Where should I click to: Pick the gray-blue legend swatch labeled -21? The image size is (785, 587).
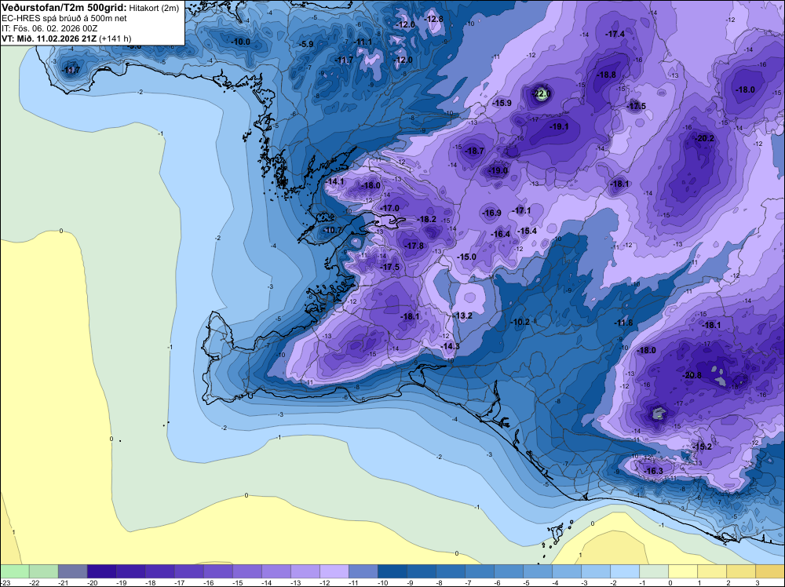pyautogui.click(x=72, y=571)
